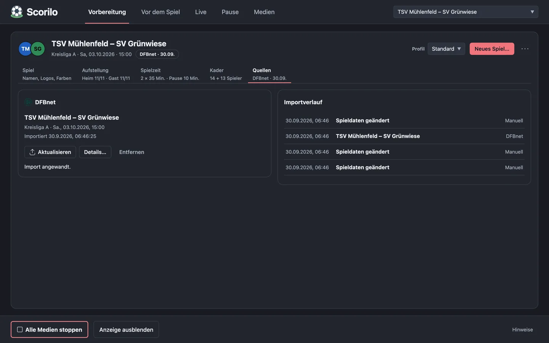Go to the Live tab
The height and width of the screenshot is (343, 549).
[201, 12]
